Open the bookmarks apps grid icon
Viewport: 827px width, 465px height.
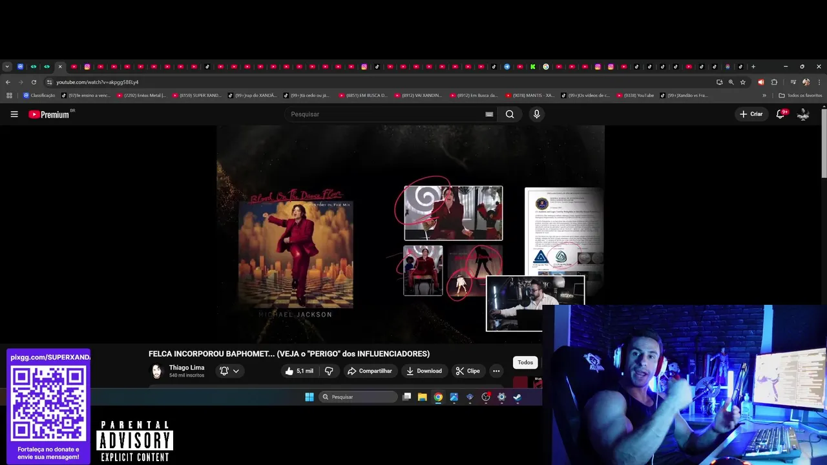tap(9, 96)
